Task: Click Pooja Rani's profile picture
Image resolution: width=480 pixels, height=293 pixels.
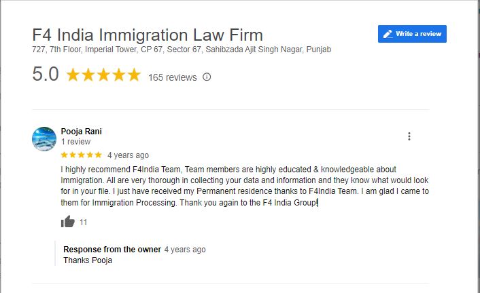Action: click(x=44, y=139)
